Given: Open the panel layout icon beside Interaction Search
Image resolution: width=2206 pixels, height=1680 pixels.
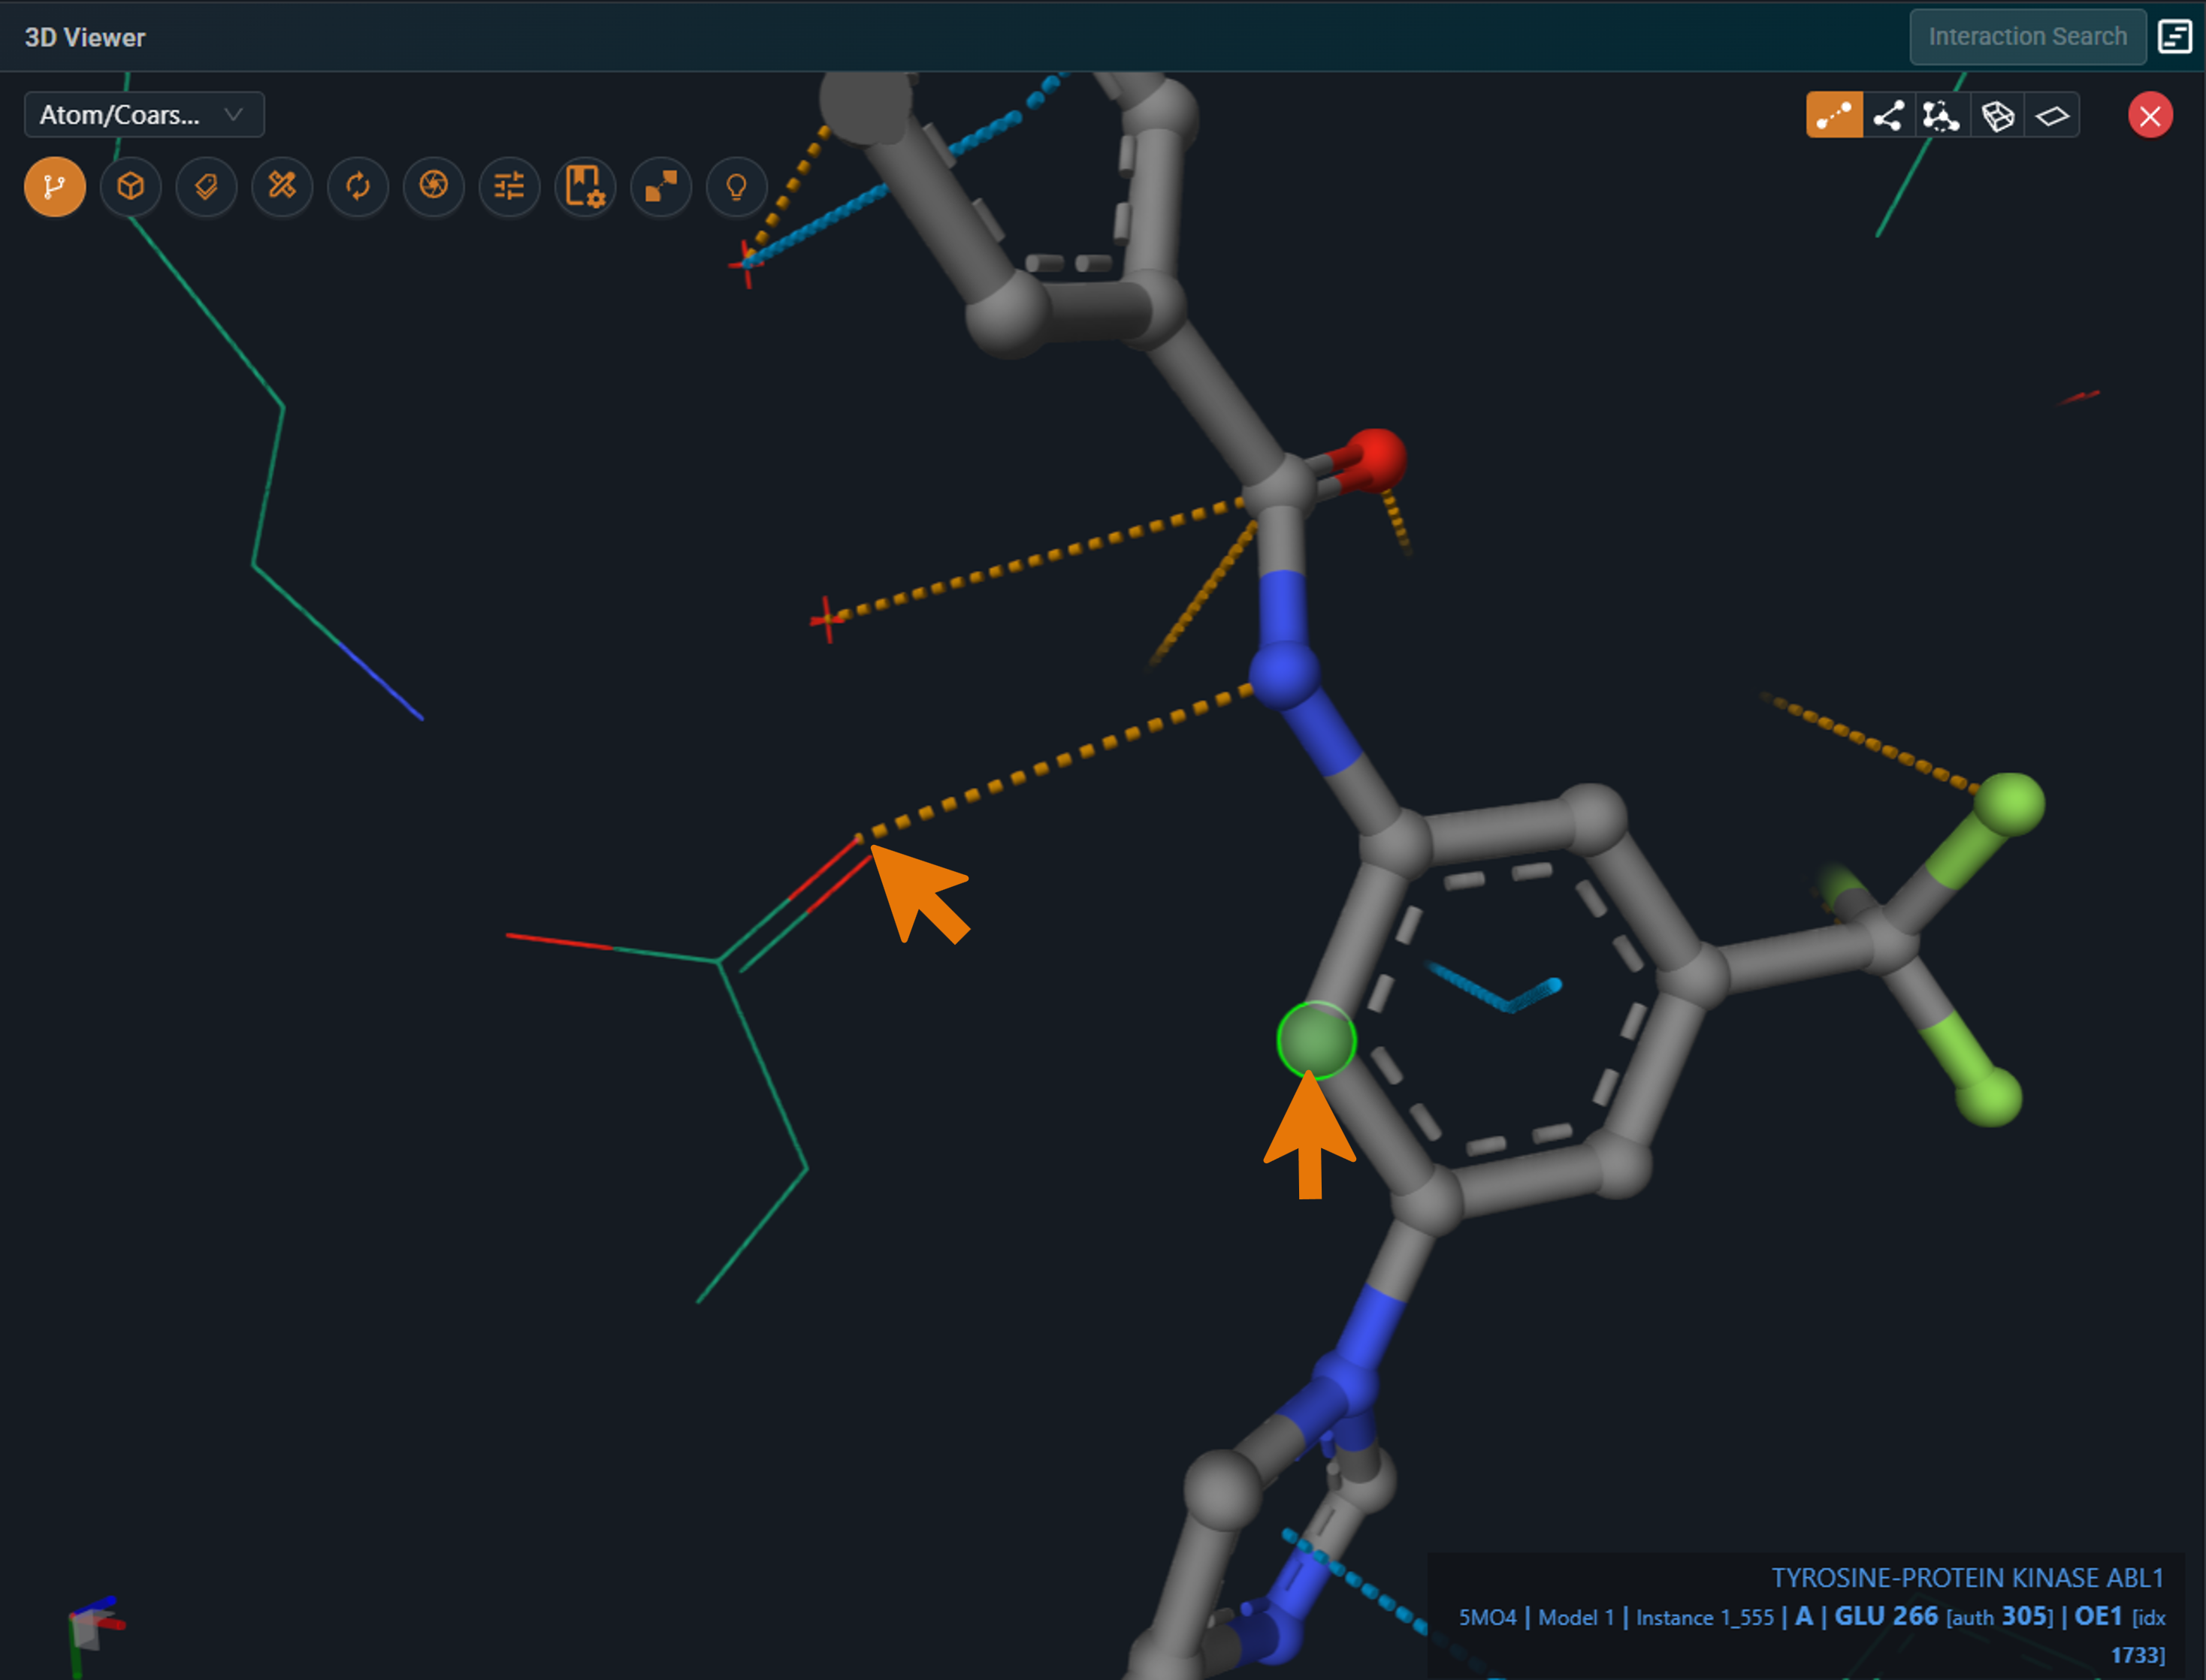Looking at the screenshot, I should (x=2175, y=37).
